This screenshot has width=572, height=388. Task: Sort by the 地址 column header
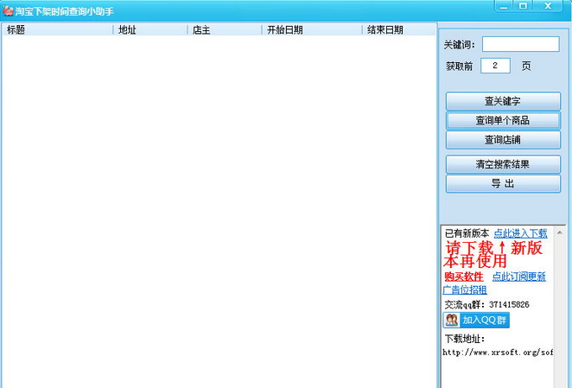[x=150, y=29]
